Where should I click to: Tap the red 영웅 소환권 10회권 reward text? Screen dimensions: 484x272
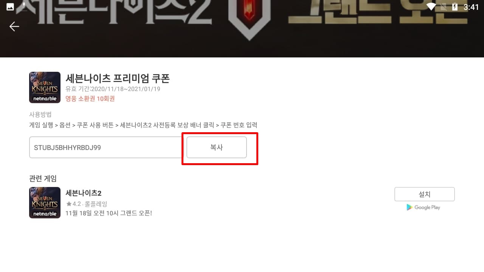click(x=90, y=99)
